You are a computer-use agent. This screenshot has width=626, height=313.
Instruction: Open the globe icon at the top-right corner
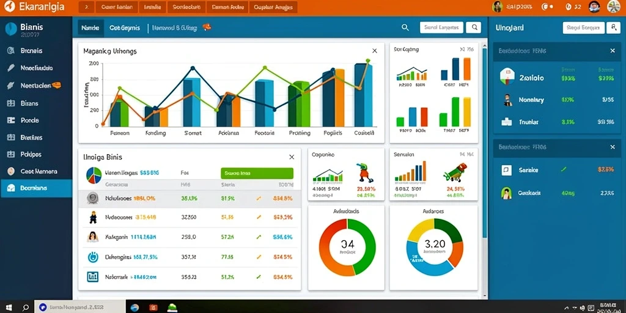coord(614,7)
